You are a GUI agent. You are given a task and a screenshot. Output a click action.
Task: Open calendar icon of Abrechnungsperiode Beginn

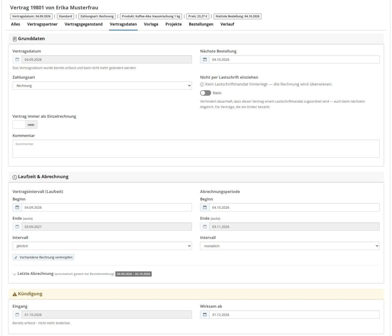(205, 207)
